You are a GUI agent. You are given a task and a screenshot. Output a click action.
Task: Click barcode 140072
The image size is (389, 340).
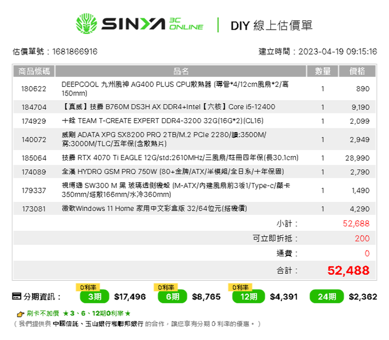coord(33,140)
